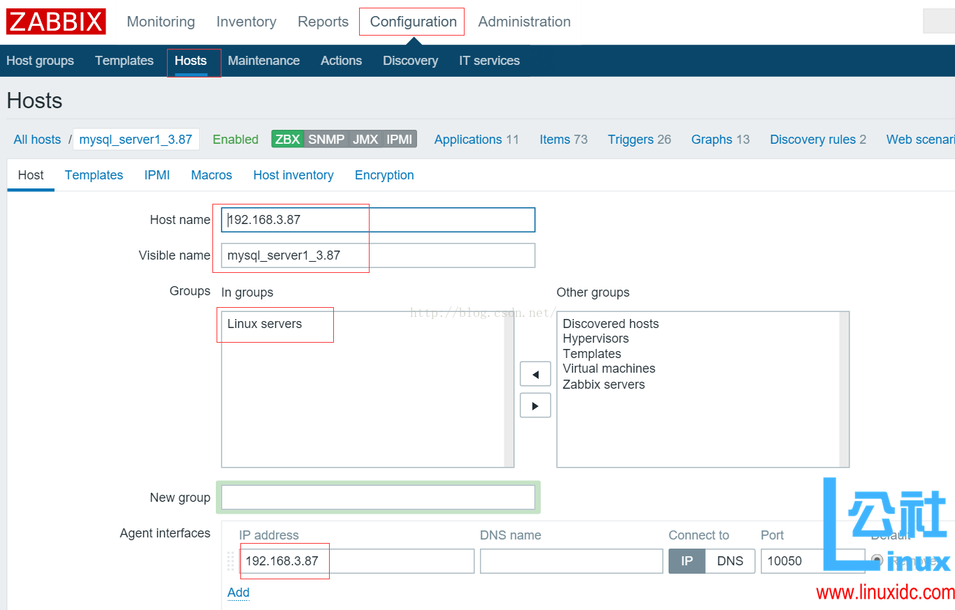Click inside the New group field
This screenshot has height=610, width=955.
[377, 497]
